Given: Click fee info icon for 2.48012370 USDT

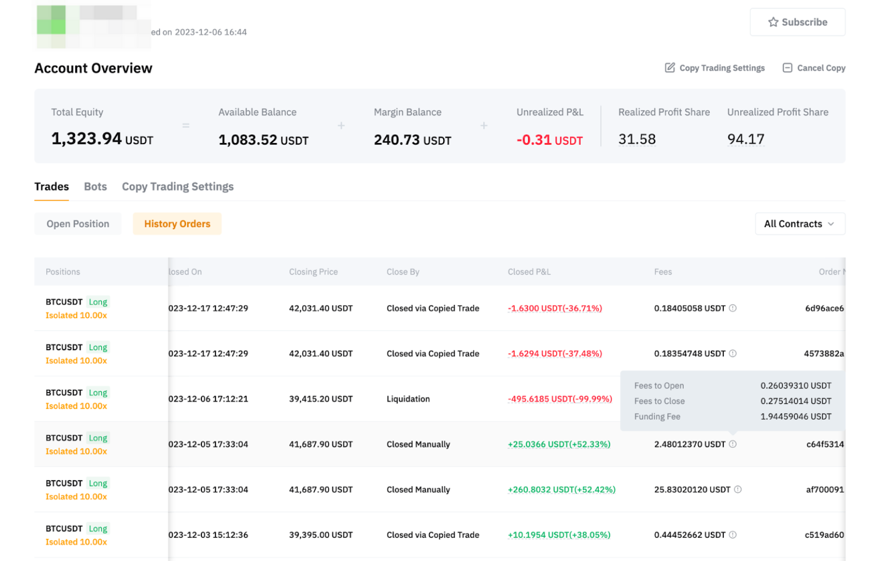Looking at the screenshot, I should click(733, 444).
